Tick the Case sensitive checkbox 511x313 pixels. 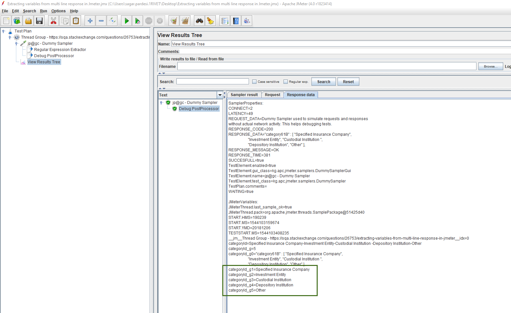(255, 82)
